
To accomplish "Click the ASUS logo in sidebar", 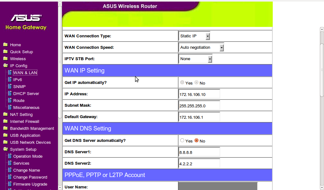I will coord(26,18).
